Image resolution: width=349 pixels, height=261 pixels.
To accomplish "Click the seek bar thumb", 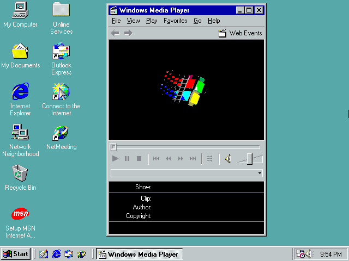I will [x=113, y=147].
